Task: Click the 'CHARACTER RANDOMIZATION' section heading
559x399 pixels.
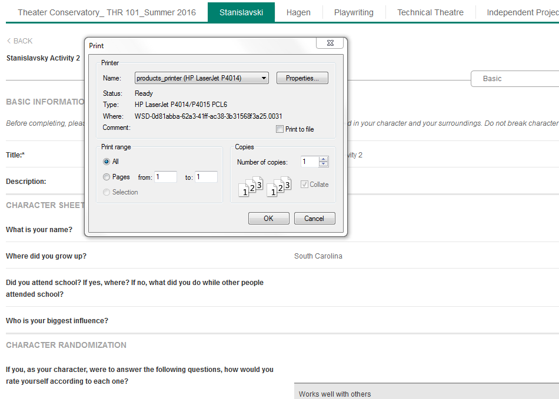Action: pos(66,345)
